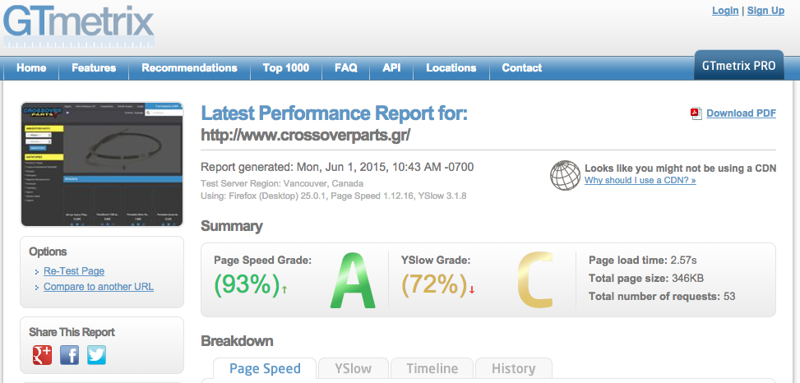Click the Options panel heading

pos(48,251)
